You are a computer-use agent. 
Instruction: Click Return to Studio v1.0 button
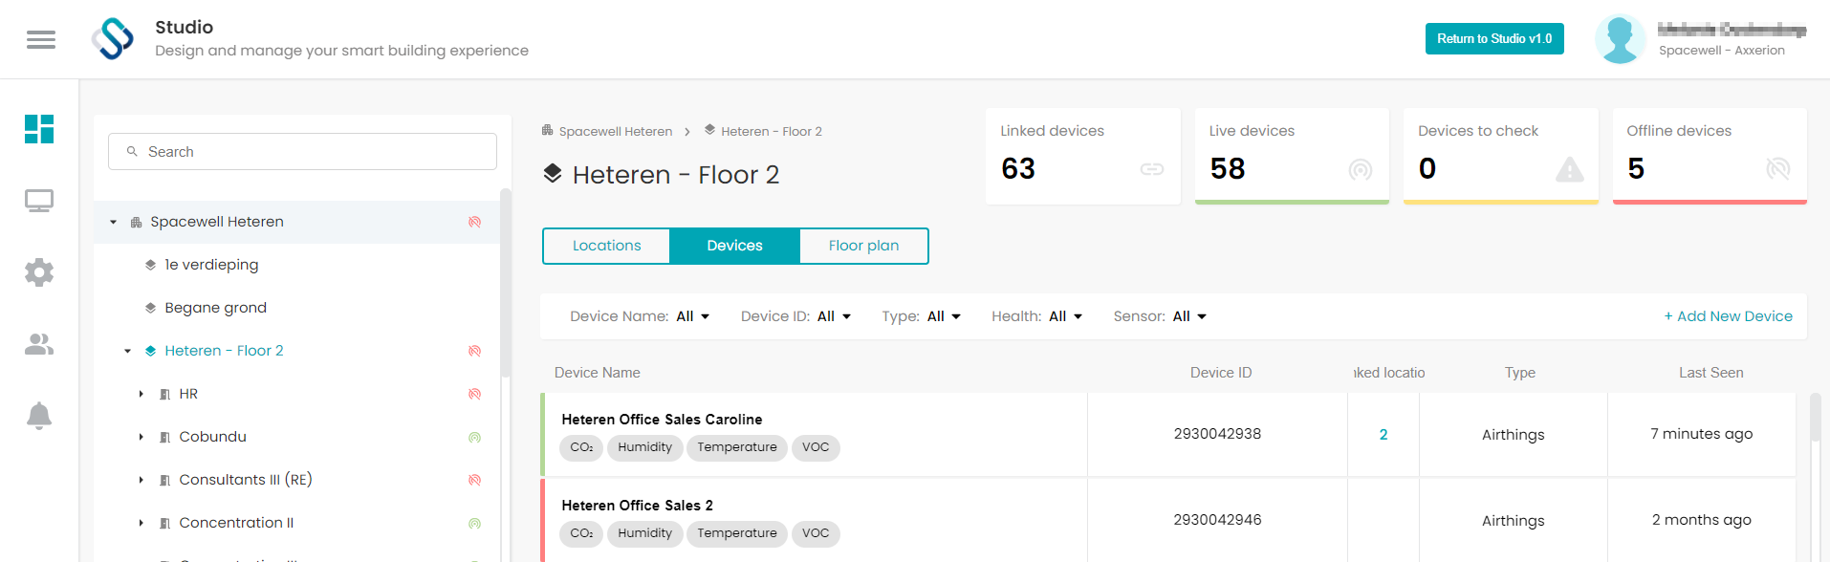(x=1494, y=39)
